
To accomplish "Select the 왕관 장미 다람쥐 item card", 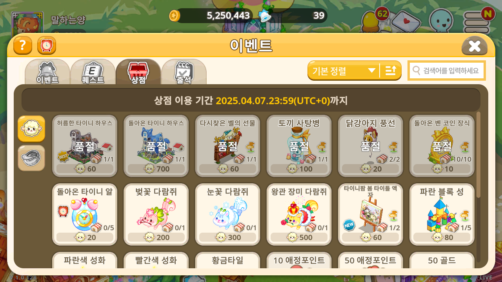I will tap(299, 214).
